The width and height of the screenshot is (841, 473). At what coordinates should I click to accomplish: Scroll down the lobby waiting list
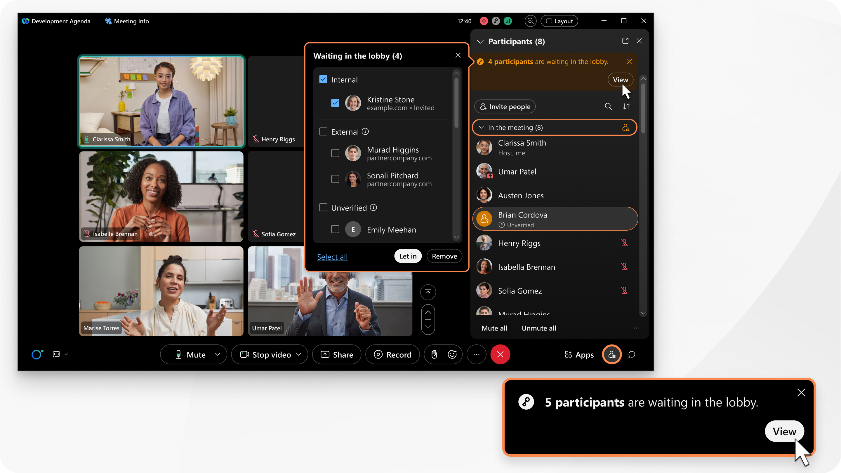(458, 237)
